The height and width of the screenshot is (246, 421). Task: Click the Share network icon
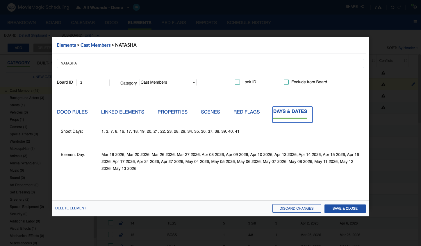[362, 7]
